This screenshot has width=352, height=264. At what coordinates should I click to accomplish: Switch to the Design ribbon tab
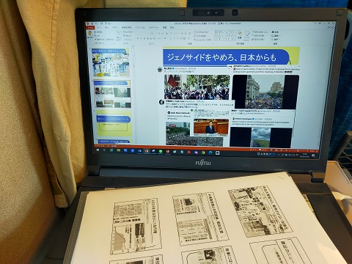tap(115, 27)
